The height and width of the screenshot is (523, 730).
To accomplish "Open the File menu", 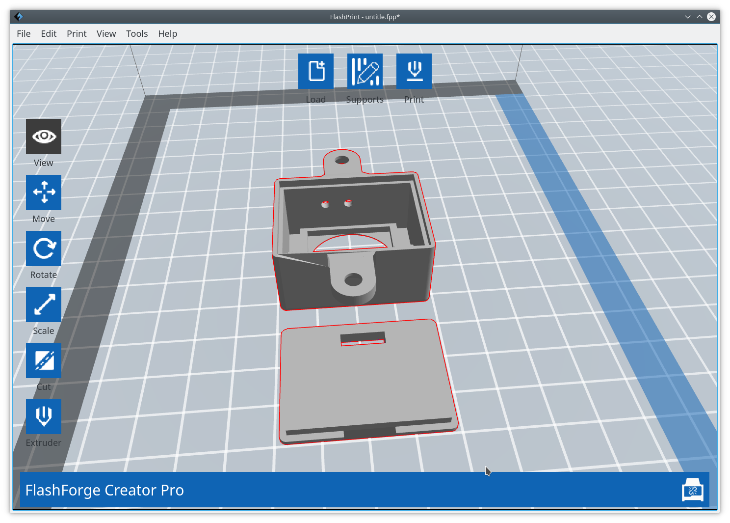I will pyautogui.click(x=24, y=34).
